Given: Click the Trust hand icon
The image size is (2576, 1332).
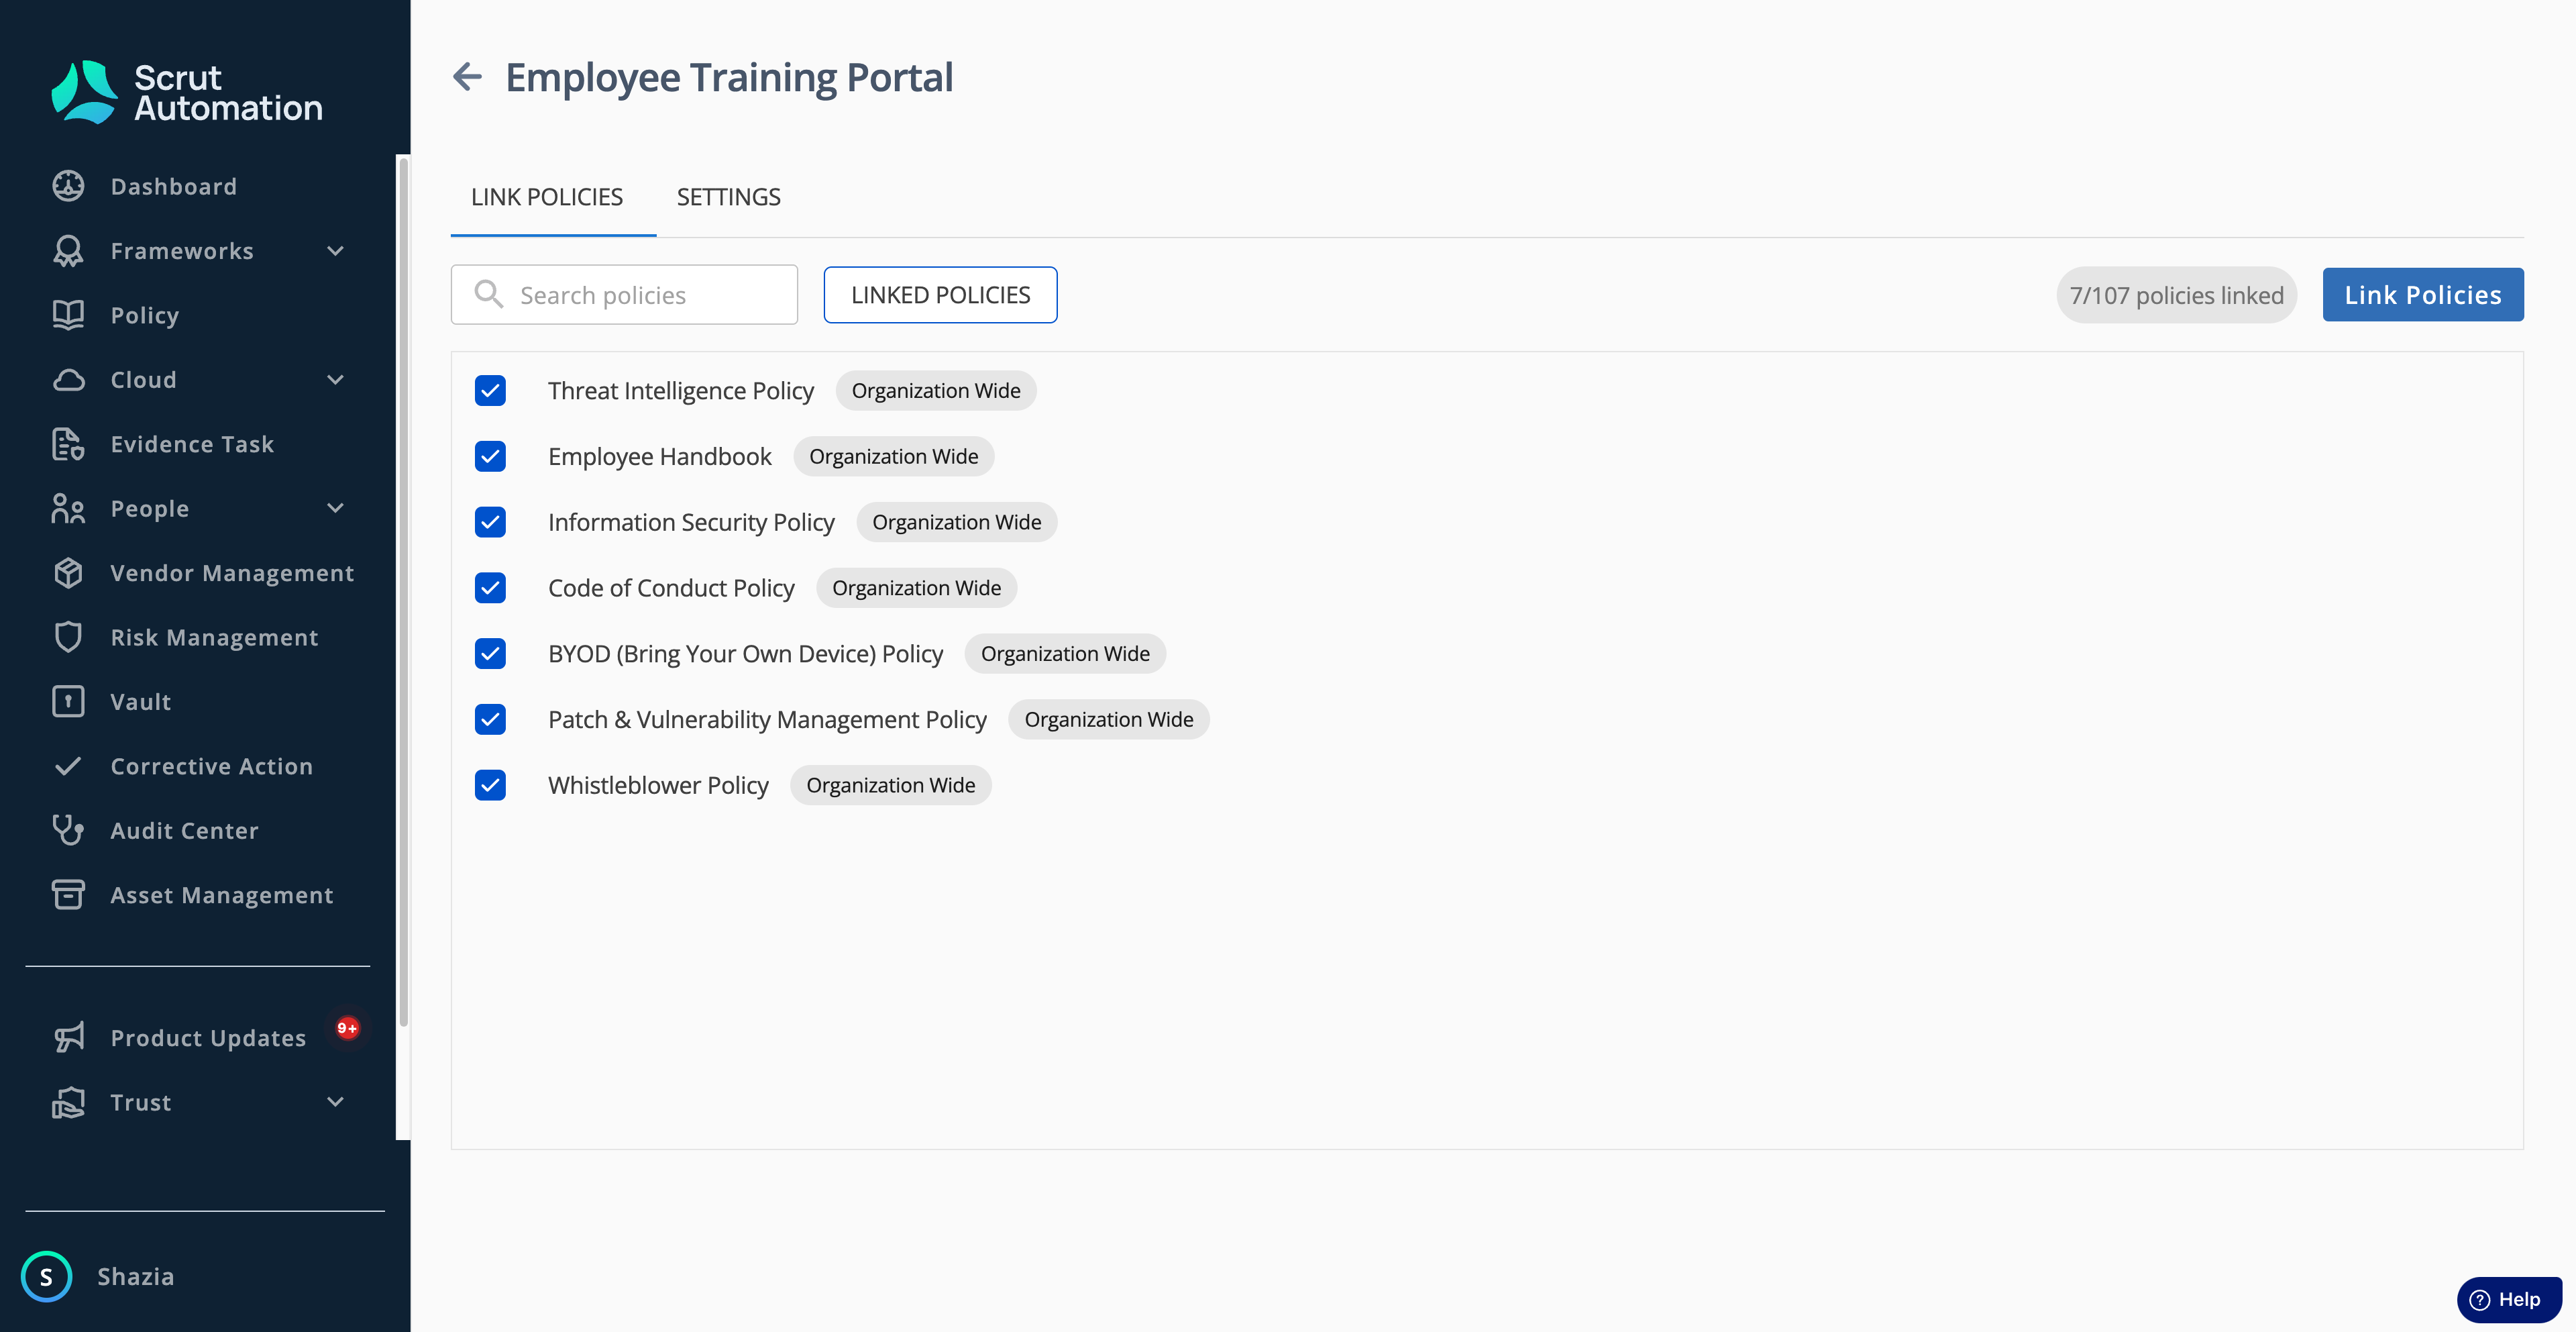Looking at the screenshot, I should 68,1102.
